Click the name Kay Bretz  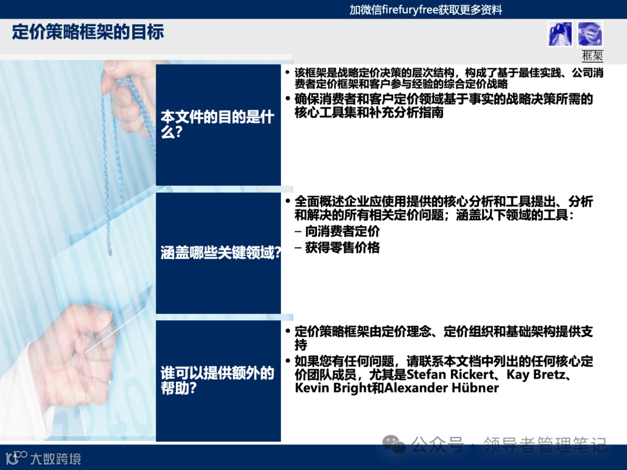click(535, 374)
